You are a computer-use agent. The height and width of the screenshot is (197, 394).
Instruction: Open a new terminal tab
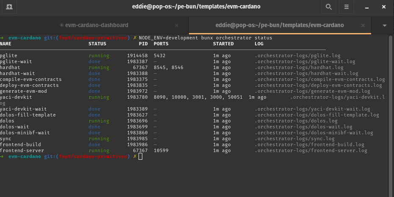[9, 7]
